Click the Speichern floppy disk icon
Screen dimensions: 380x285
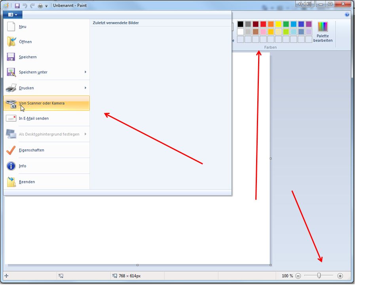tap(11, 57)
